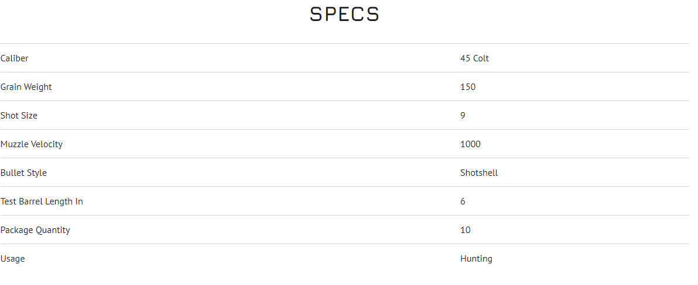This screenshot has height=285, width=698.
Task: Select the shot size value 9
Action: click(463, 116)
